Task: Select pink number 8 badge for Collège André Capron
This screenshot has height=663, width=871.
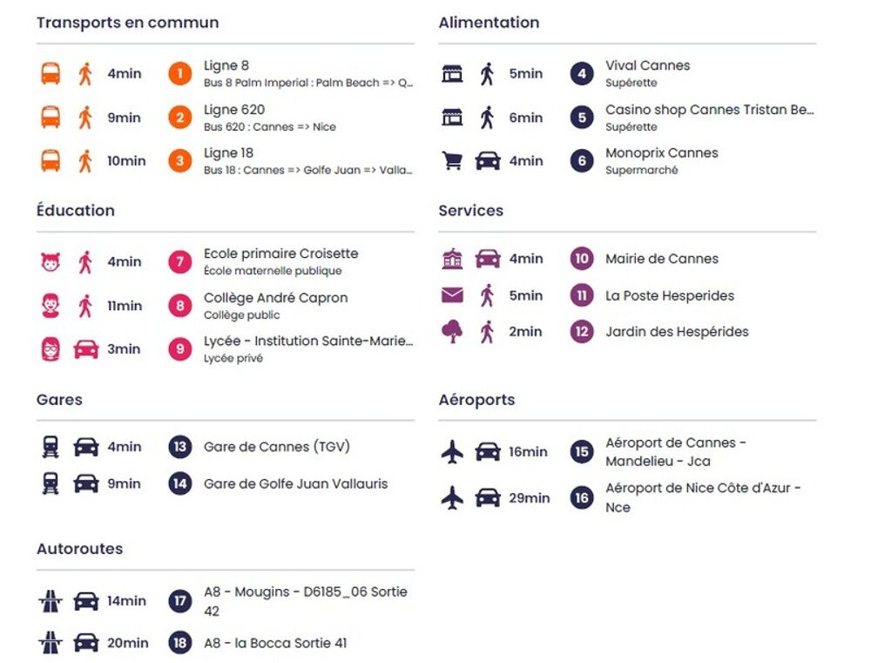Action: (x=179, y=306)
